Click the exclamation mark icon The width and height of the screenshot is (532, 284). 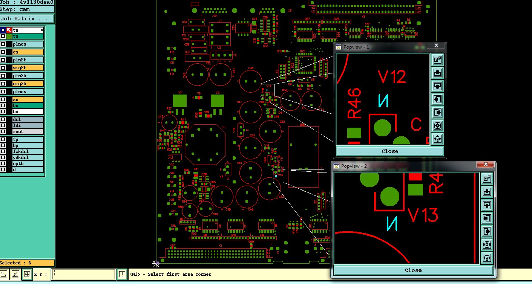coord(122,274)
